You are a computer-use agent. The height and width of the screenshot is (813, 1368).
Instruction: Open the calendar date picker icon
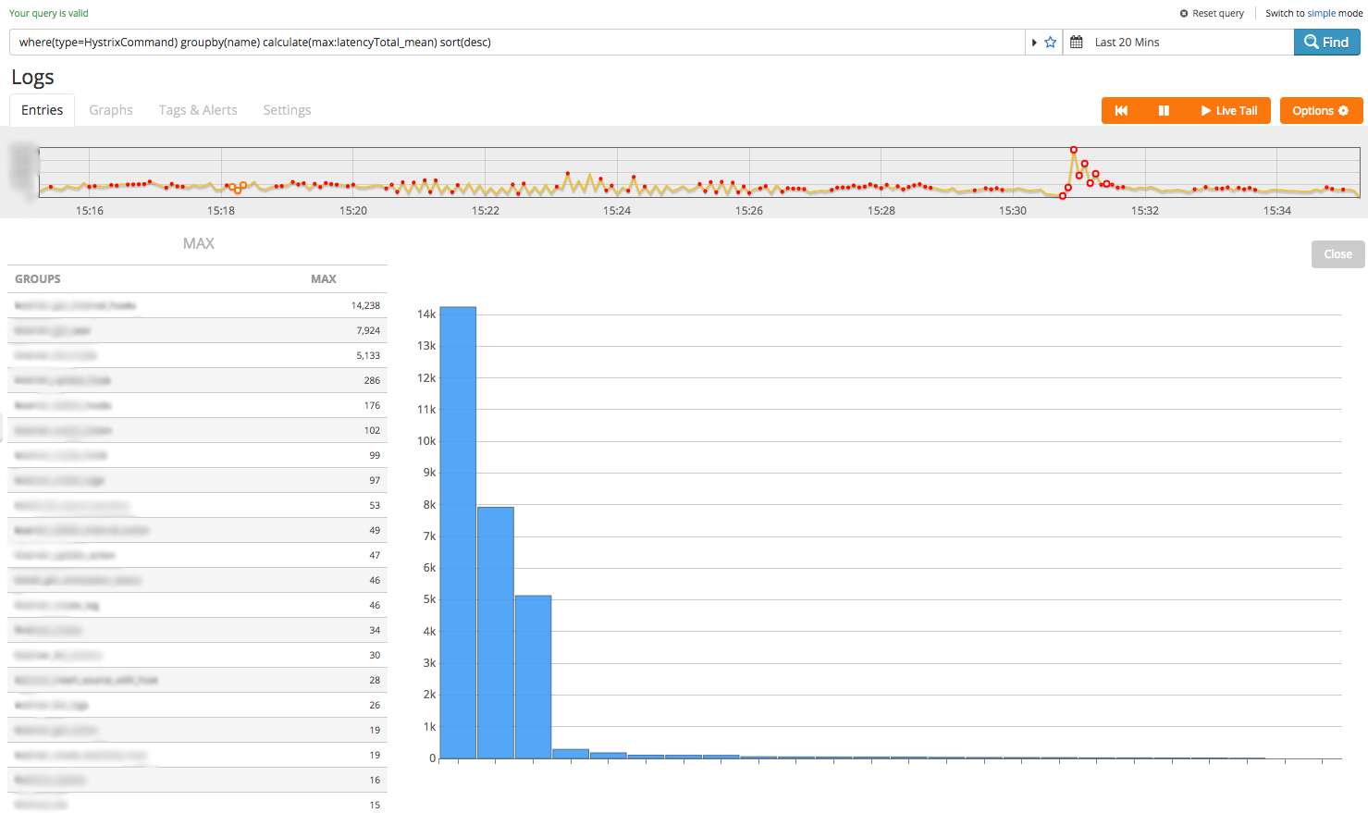pos(1077,43)
